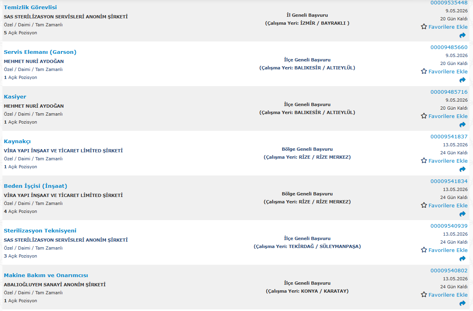Share the Sterilizasyon Teknisyeni listing

click(463, 259)
